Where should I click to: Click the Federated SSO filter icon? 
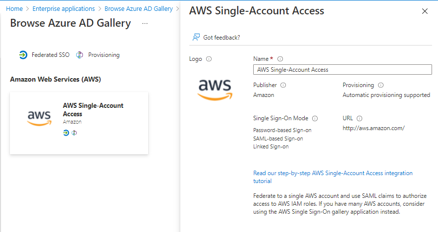coord(23,55)
